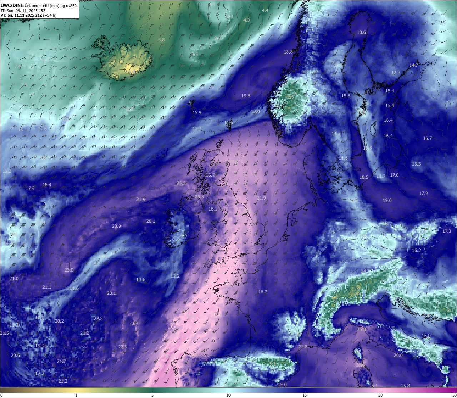Click the 17.6 value label
This screenshot has width=457, height=398.
point(394,175)
